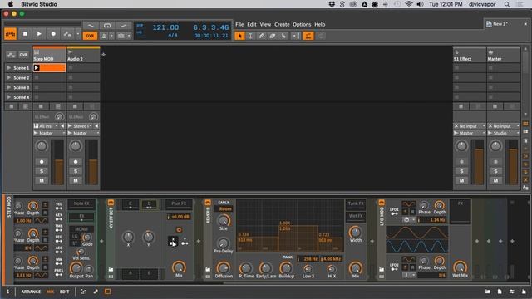Click the tempo value 121.00

tap(165, 27)
